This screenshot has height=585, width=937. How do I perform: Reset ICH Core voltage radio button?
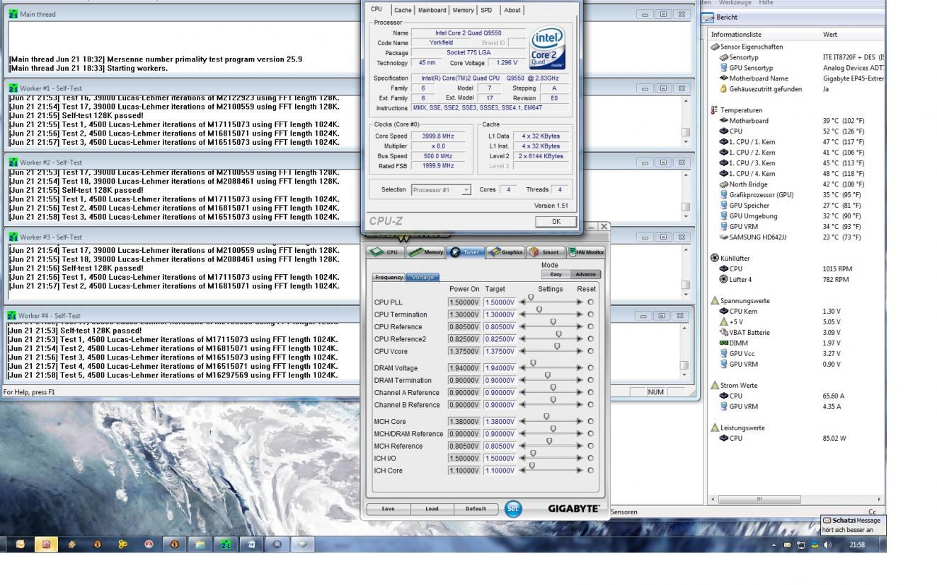pos(591,470)
